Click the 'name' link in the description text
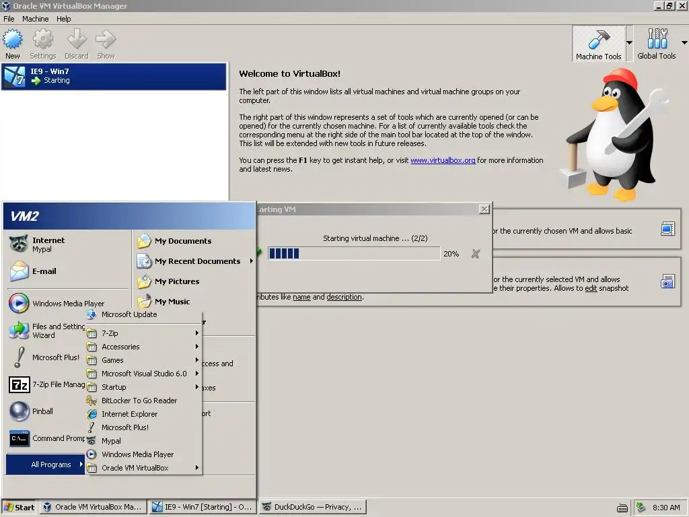 301,297
